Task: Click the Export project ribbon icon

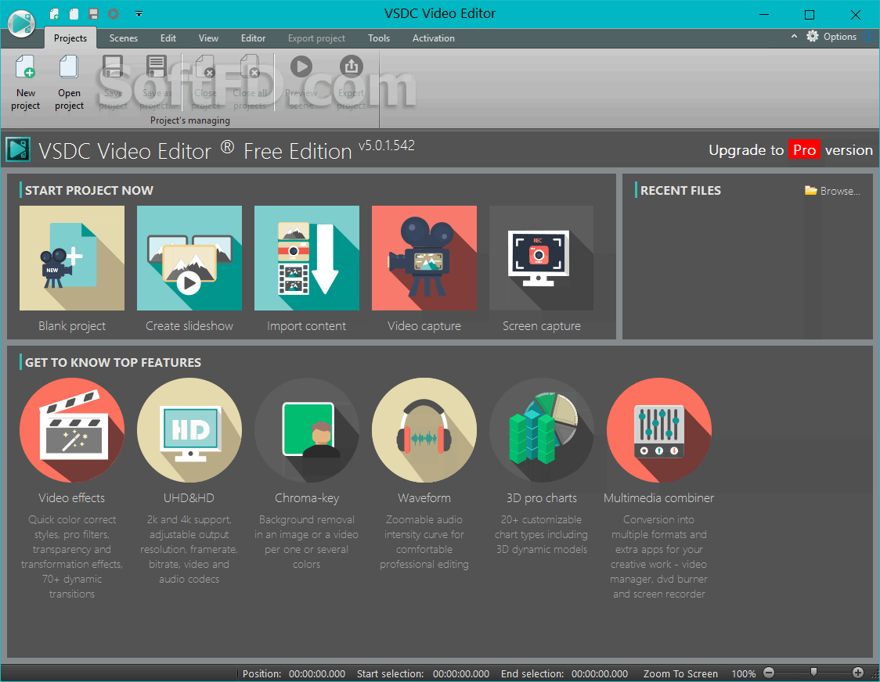Action: tap(352, 66)
